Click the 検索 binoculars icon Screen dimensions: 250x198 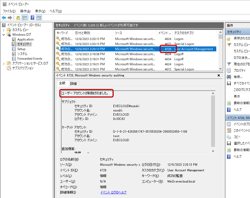229,77
